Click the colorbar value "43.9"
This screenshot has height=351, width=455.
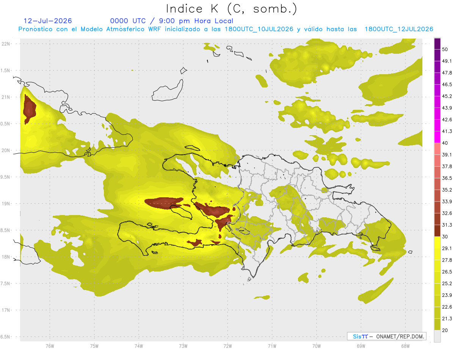(447, 108)
